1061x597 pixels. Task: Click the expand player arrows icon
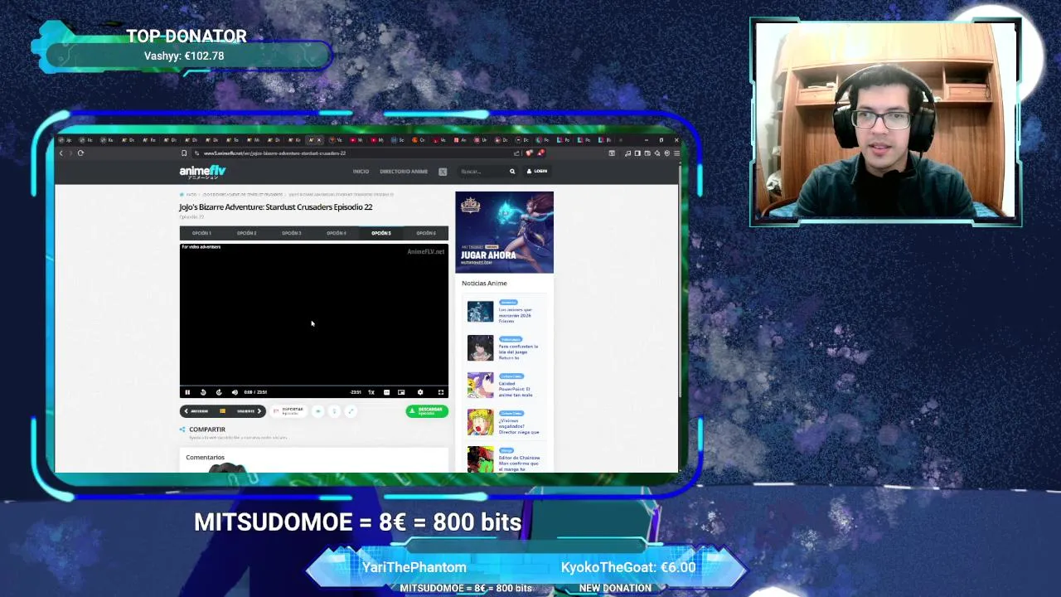point(351,411)
